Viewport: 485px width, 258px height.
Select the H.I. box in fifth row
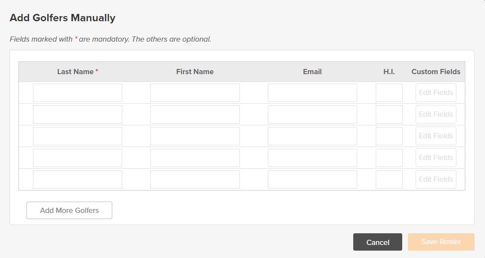389,180
